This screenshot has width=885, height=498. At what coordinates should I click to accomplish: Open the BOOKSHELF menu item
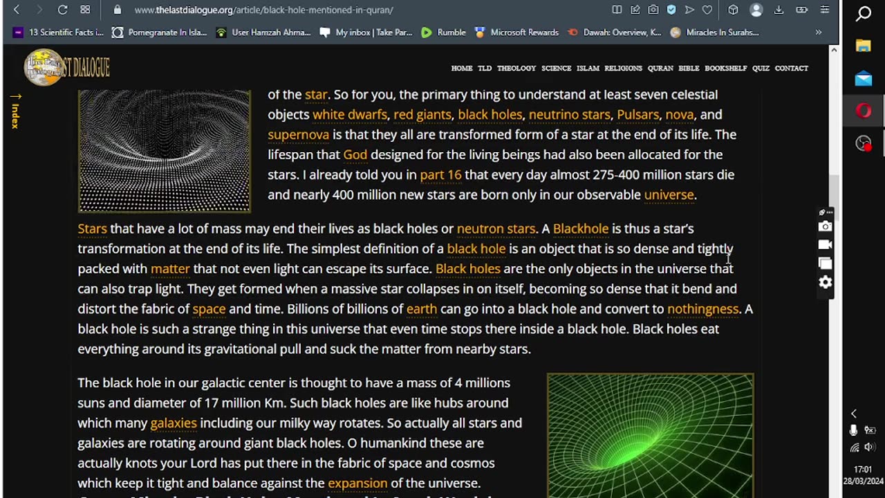[x=725, y=68]
